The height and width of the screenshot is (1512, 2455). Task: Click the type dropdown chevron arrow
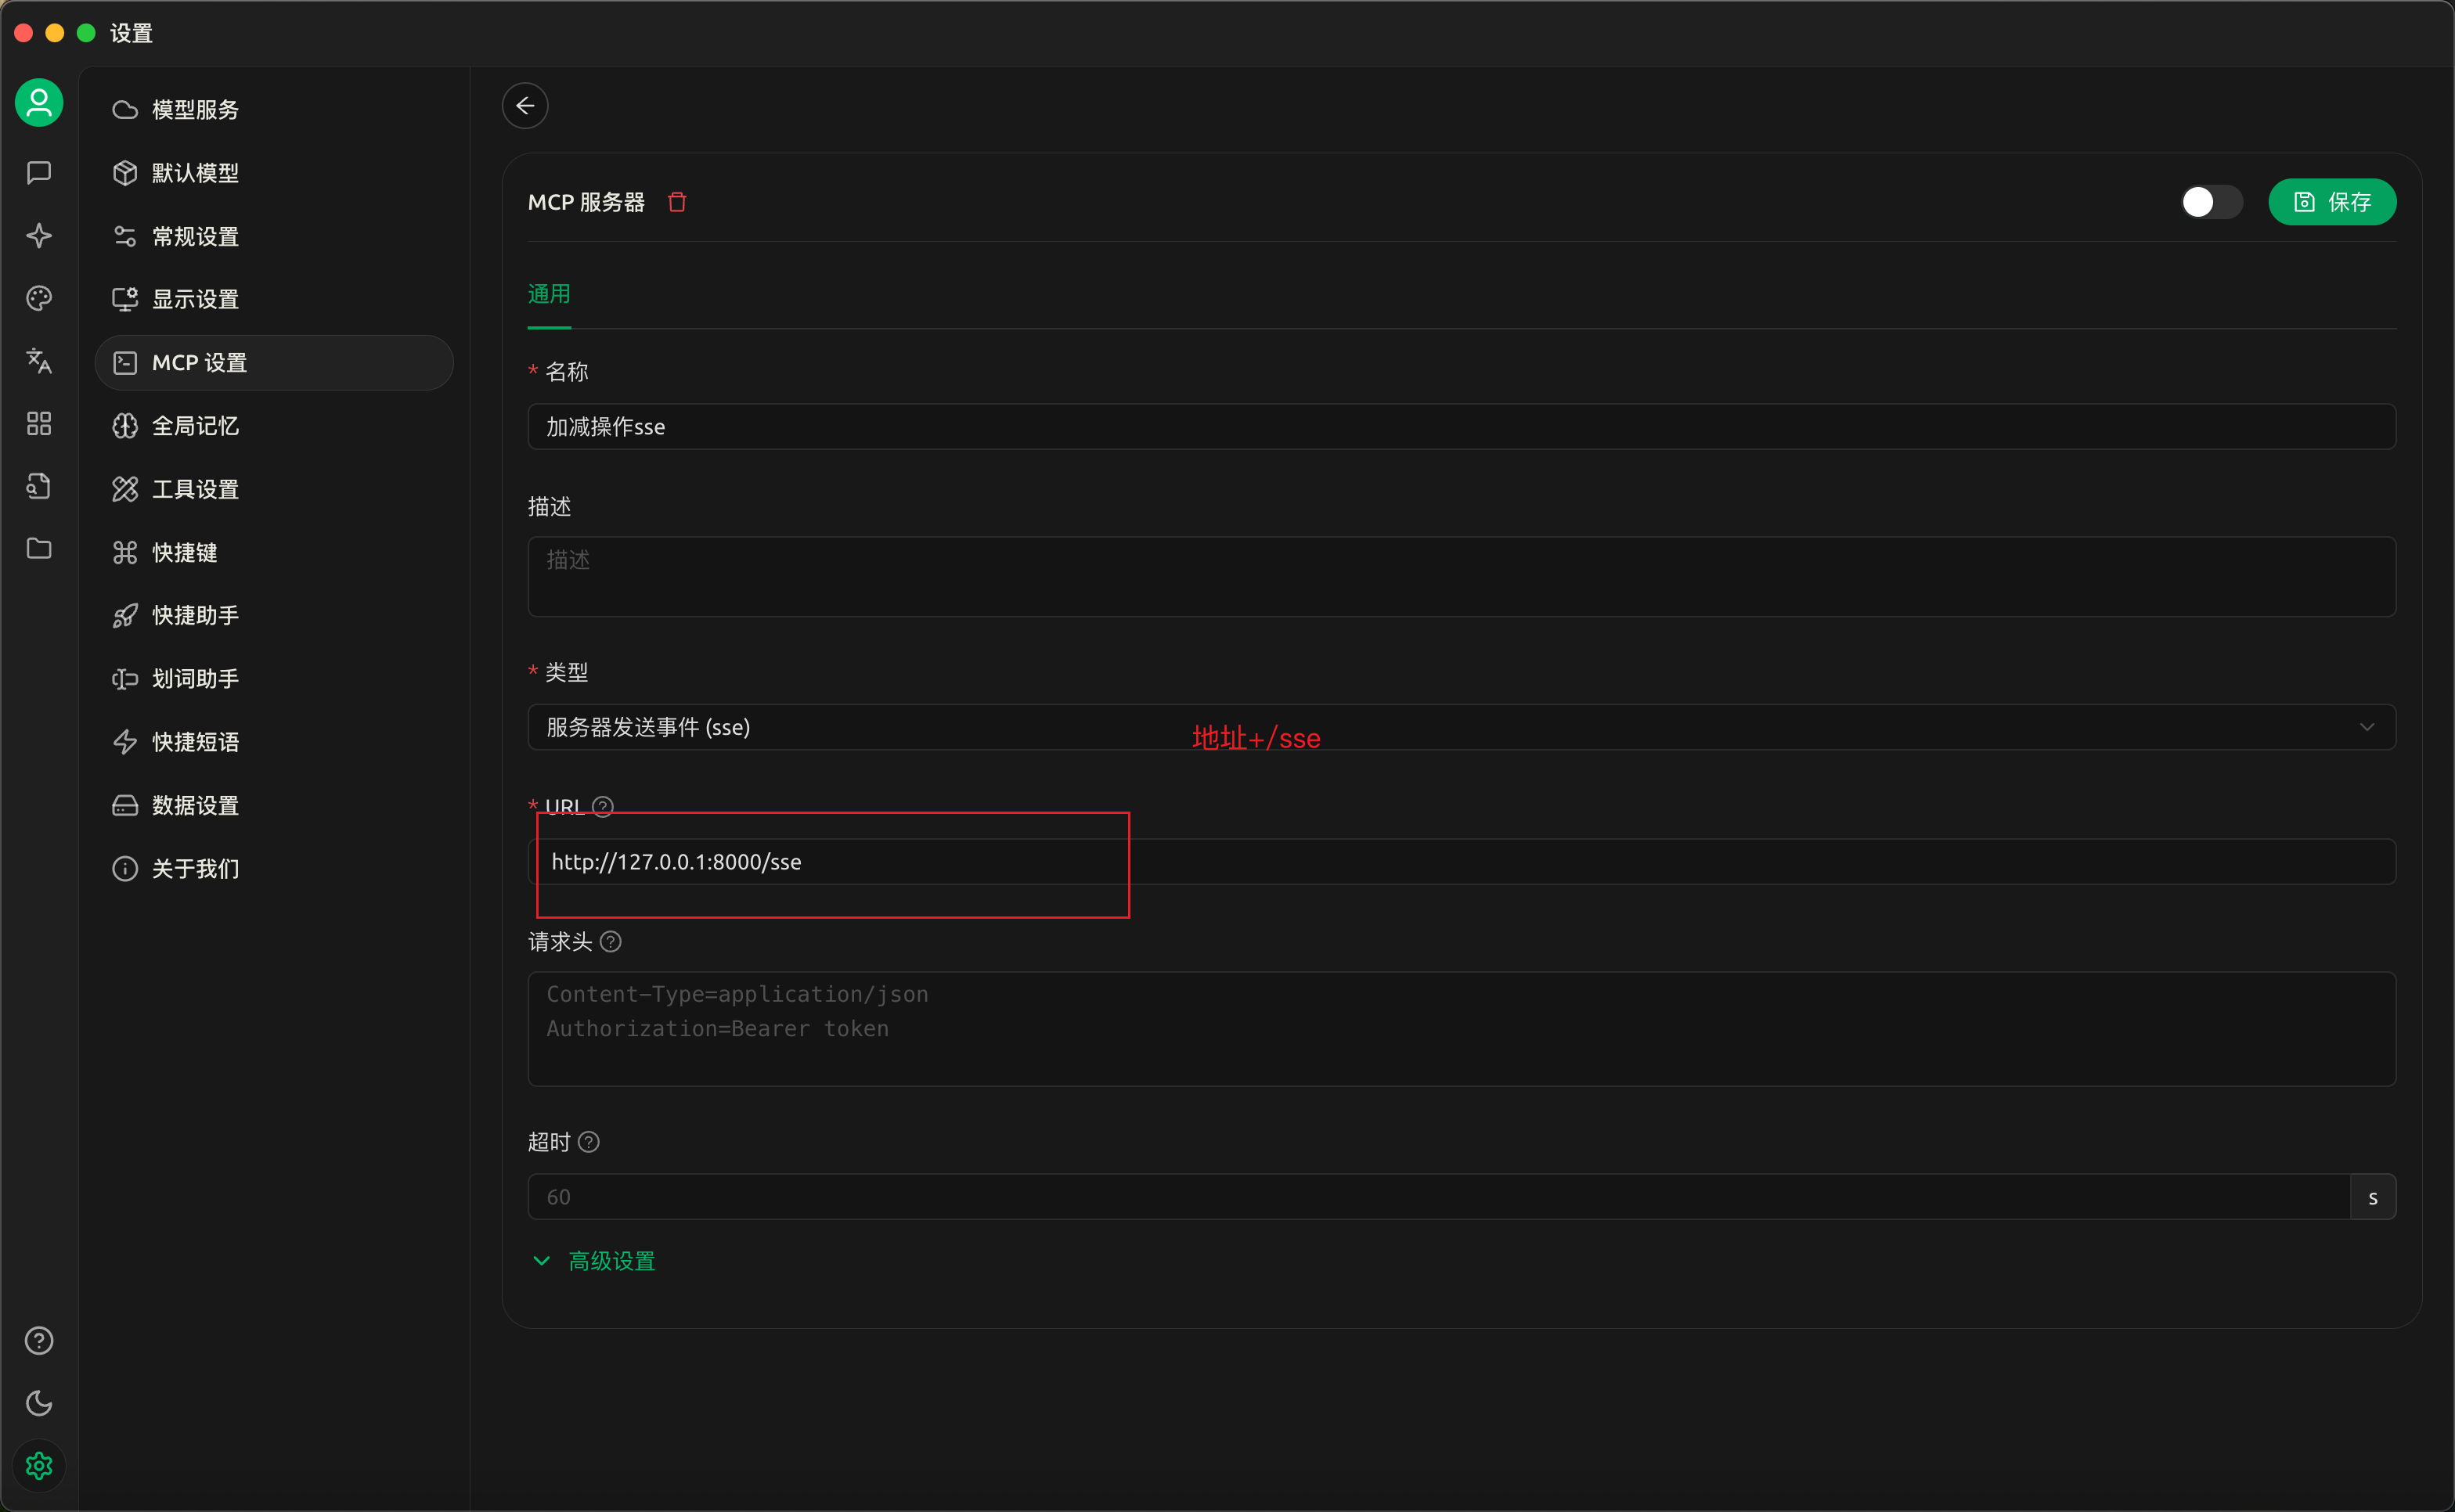pos(2366,727)
